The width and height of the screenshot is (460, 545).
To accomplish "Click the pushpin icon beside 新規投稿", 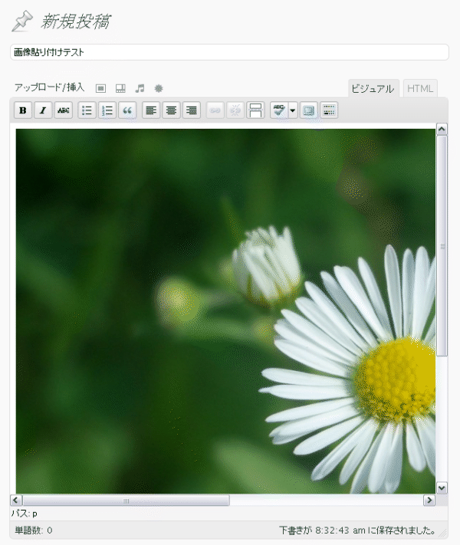I will coord(22,21).
